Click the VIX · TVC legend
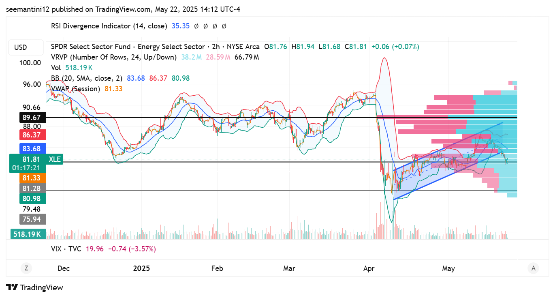This screenshot has width=555, height=298. (66, 249)
